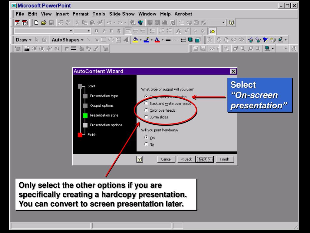This screenshot has height=233, width=310.
Task: Open the File menu
Action: pos(20,14)
